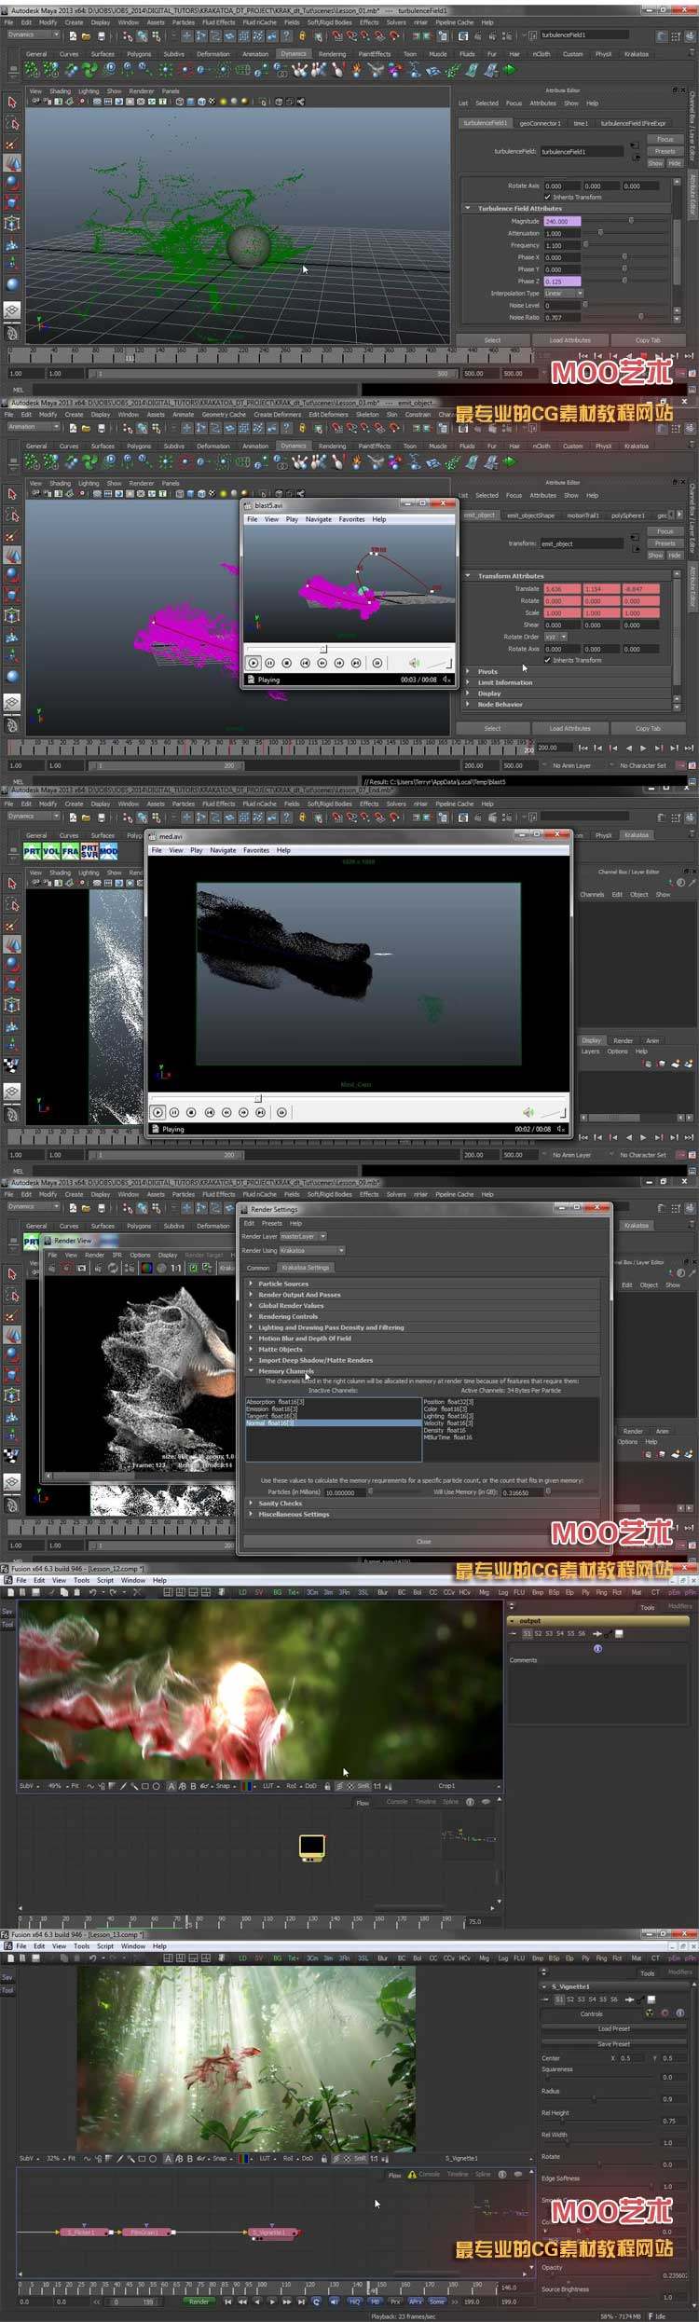Open the Geometry Cache menu

[224, 414]
